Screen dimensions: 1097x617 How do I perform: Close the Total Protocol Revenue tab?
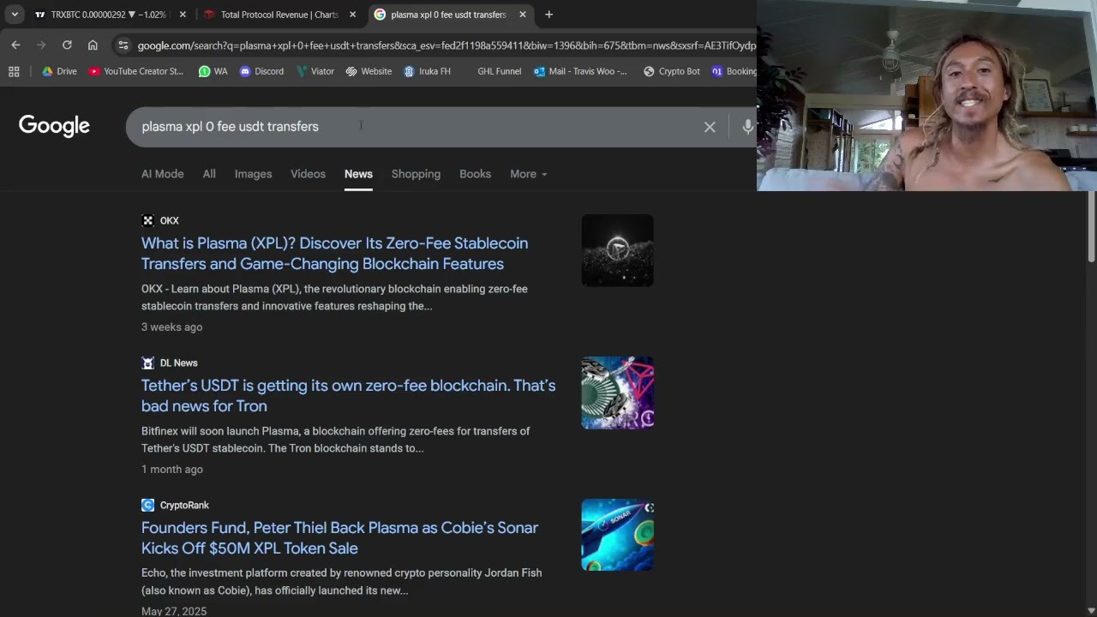coord(352,15)
